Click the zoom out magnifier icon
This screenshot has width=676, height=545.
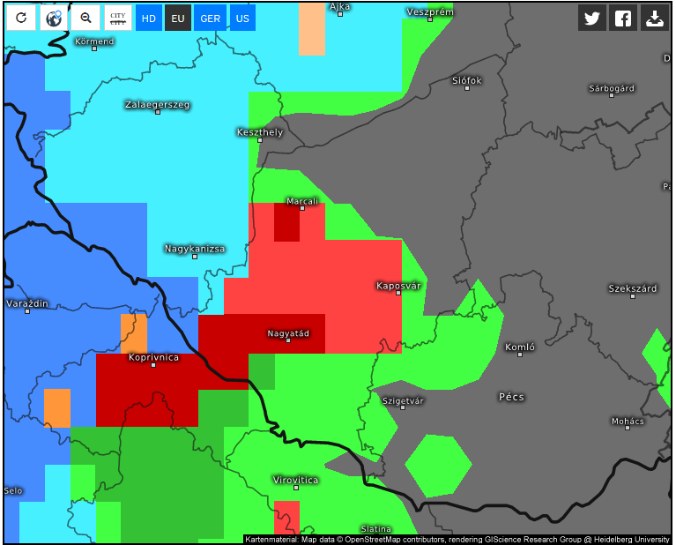point(85,18)
